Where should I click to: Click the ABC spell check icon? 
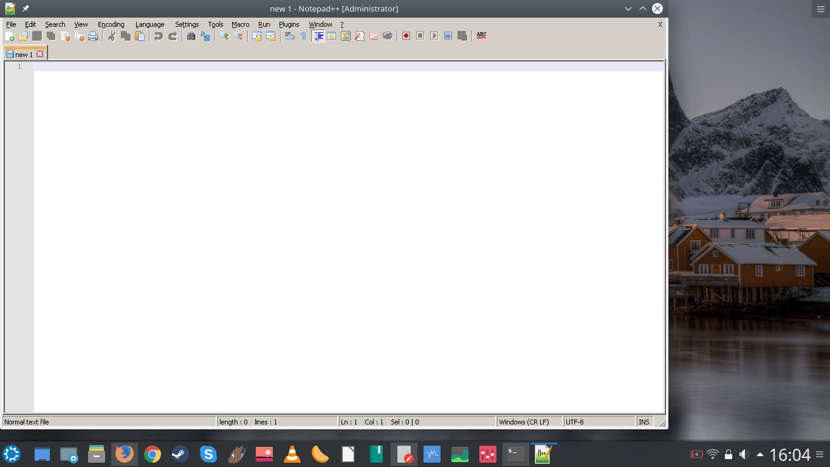pyautogui.click(x=481, y=36)
